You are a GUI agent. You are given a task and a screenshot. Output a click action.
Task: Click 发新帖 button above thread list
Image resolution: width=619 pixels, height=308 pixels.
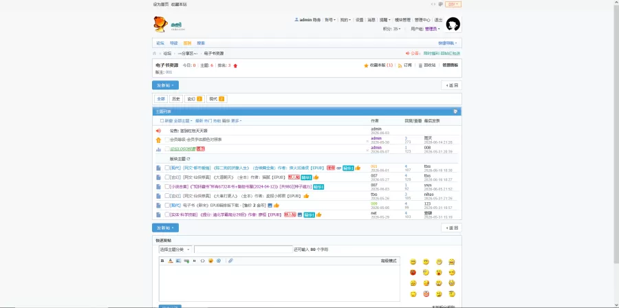tap(165, 85)
